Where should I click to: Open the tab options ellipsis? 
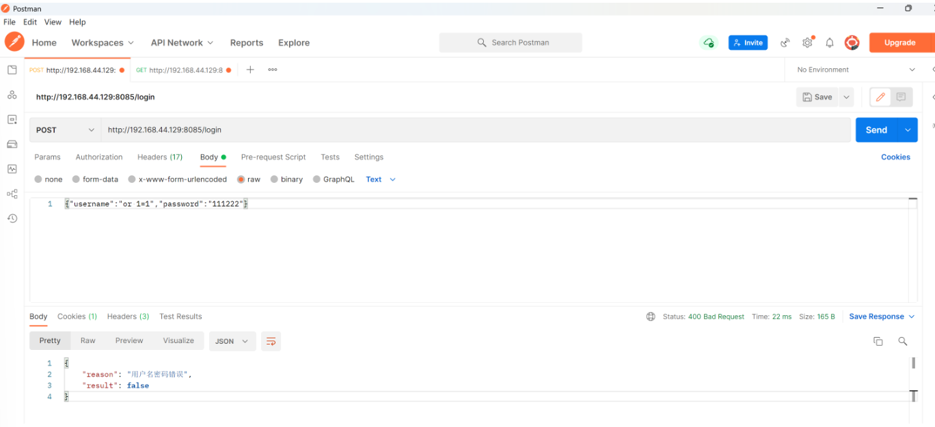point(273,70)
